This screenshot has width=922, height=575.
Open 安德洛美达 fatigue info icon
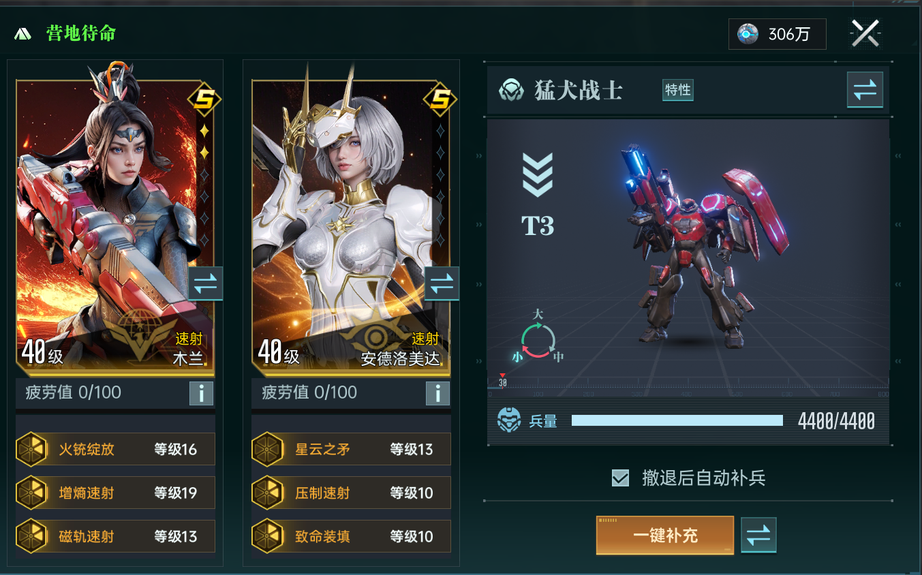[437, 393]
